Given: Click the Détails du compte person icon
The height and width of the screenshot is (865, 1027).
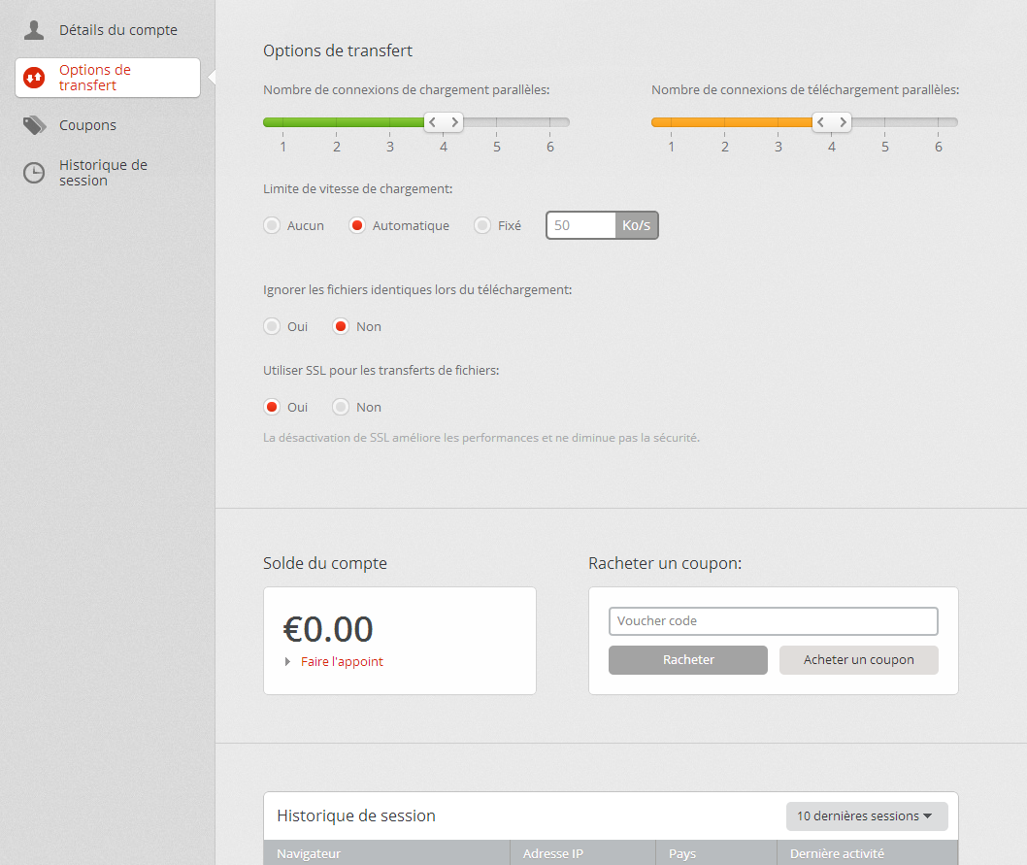Looking at the screenshot, I should [x=34, y=30].
